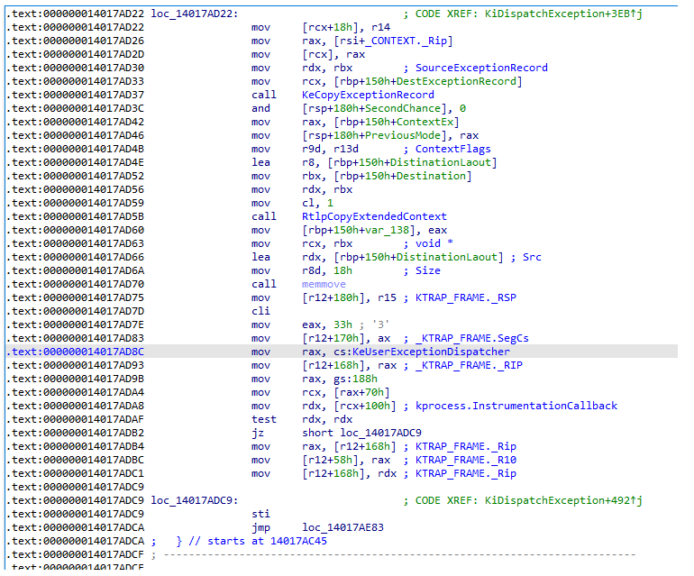The width and height of the screenshot is (694, 576).
Task: Click KiDispatchException+3EB cross reference
Action: click(x=563, y=14)
